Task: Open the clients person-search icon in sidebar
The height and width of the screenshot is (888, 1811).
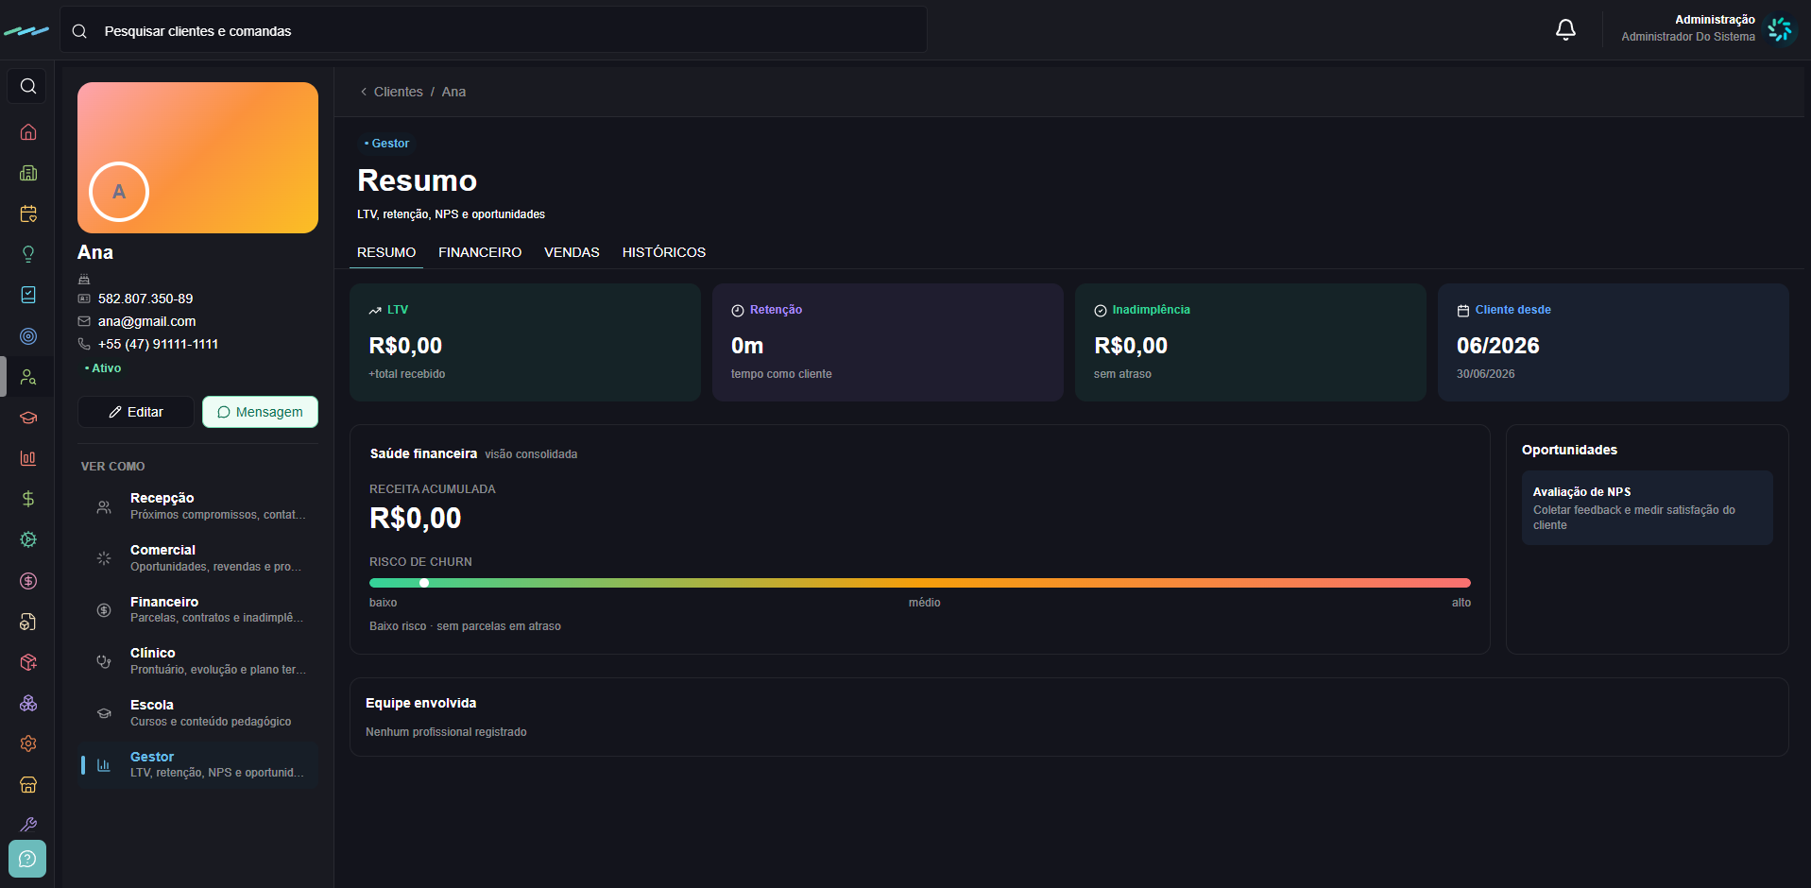Action: click(x=28, y=377)
